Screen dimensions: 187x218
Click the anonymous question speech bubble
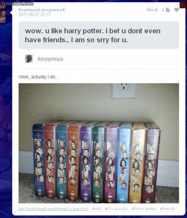click(x=99, y=35)
